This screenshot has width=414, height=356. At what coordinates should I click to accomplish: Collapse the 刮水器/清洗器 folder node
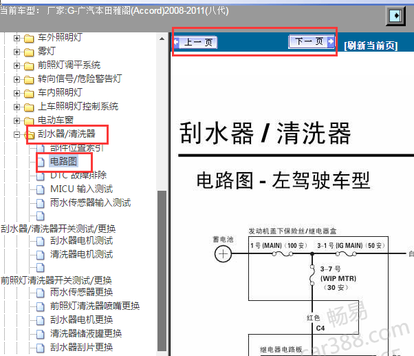tap(17, 134)
